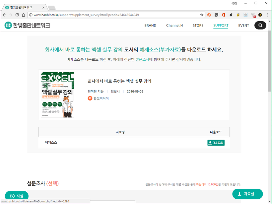The image size is (272, 204).
Task: Open the 한빛미디어 publisher link
Action: point(101,98)
